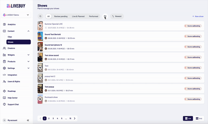The height and width of the screenshot is (124, 208).
Task: Collapse the Content section chevron
Action: (28, 31)
